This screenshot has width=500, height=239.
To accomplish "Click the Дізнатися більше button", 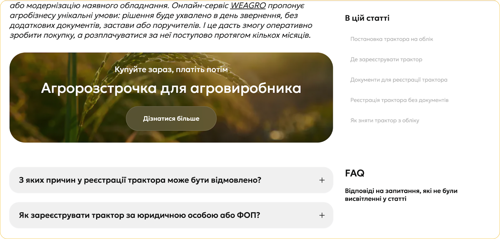I will pyautogui.click(x=171, y=119).
